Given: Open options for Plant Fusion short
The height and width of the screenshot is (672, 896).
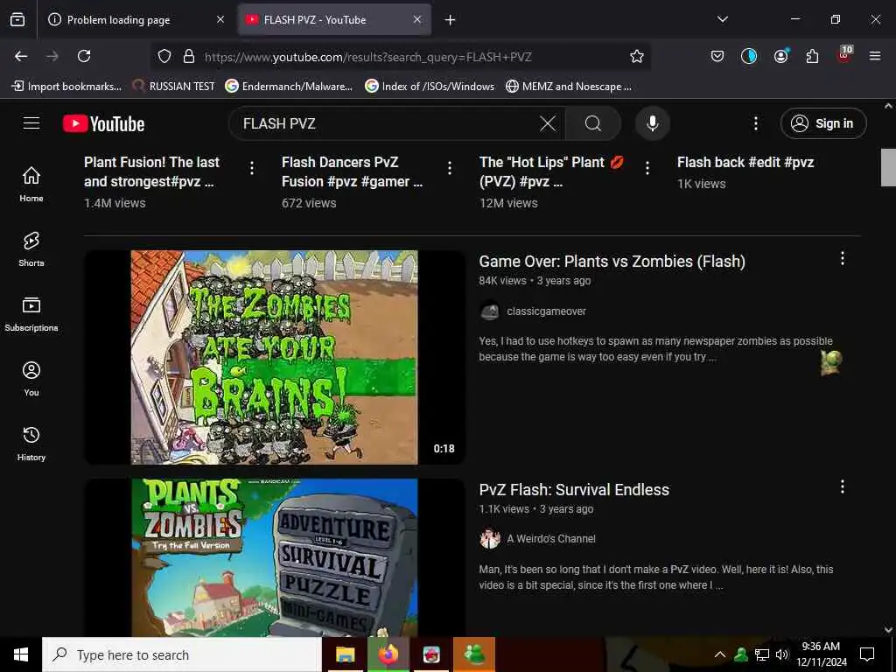Looking at the screenshot, I should tap(252, 167).
